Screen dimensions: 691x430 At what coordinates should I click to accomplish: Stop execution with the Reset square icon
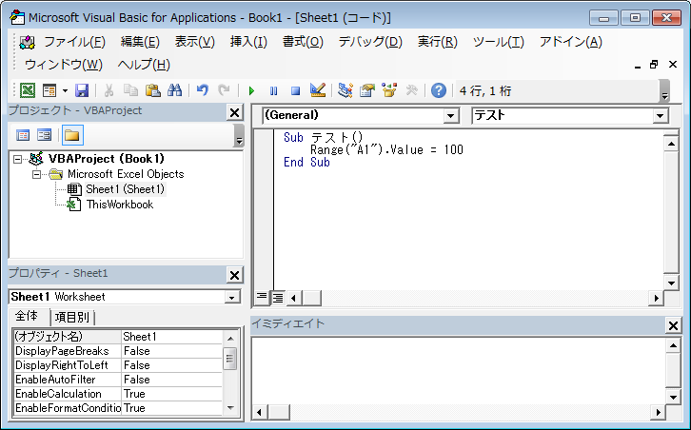point(296,90)
